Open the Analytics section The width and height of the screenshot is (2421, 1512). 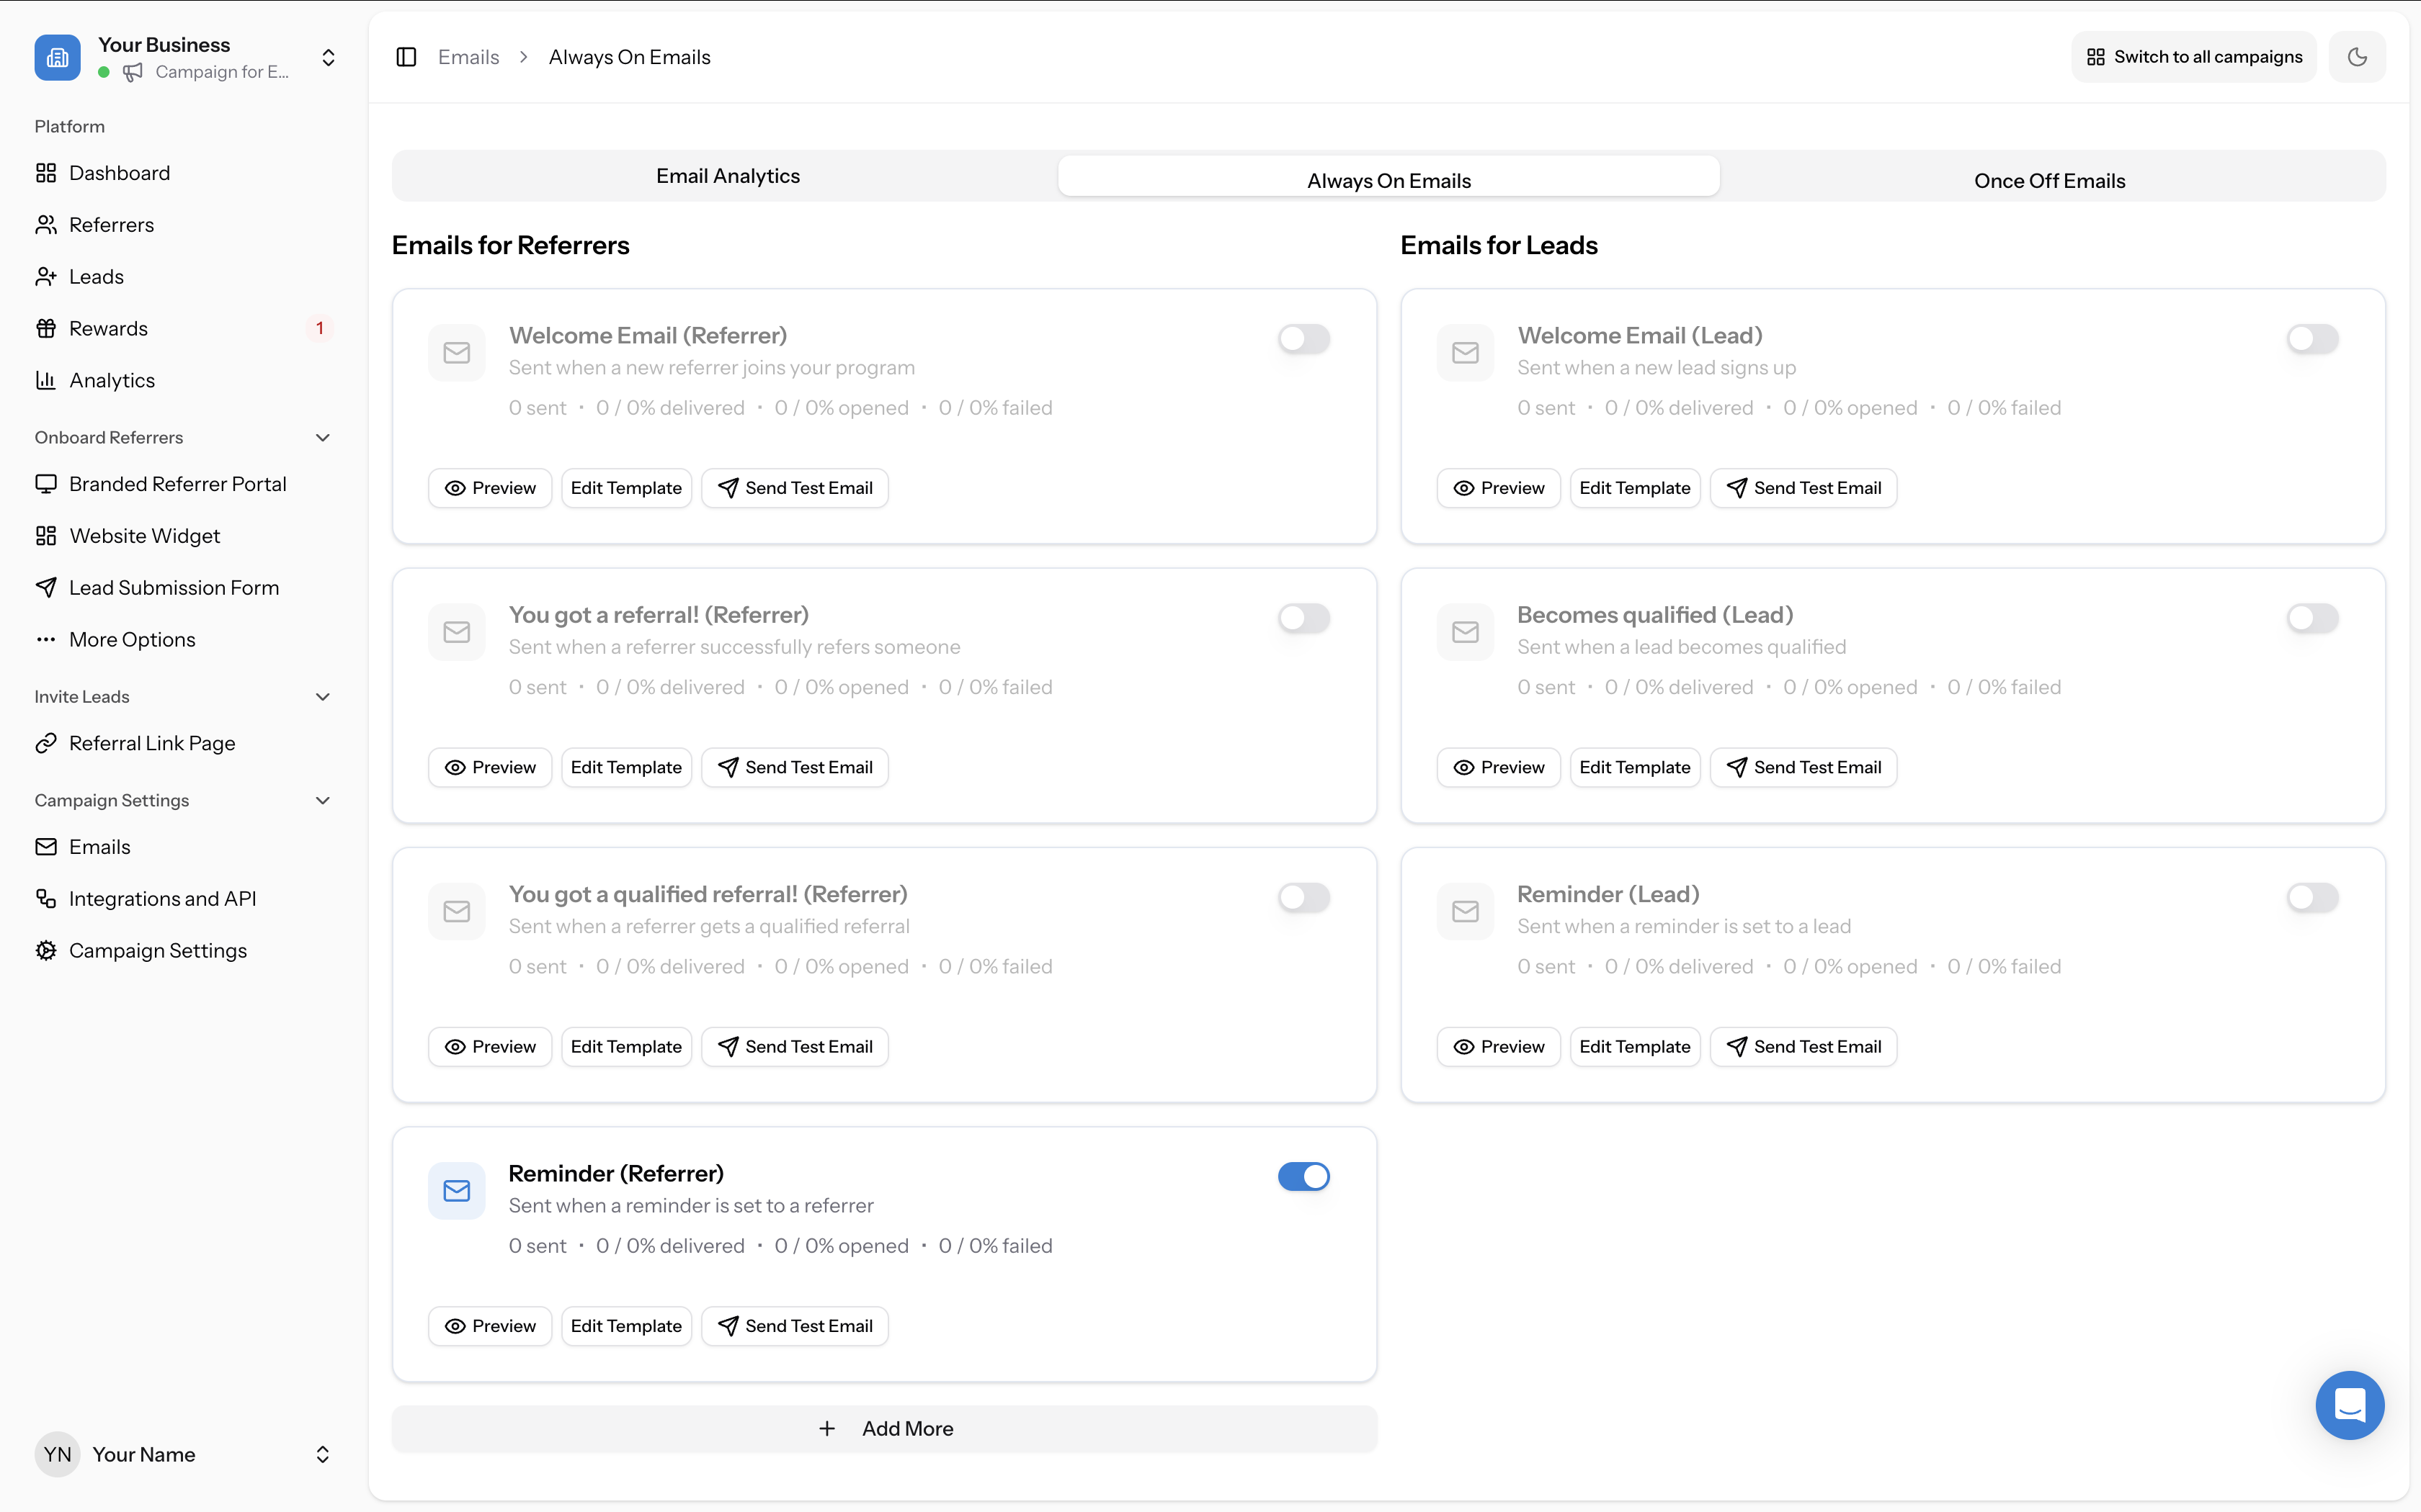[111, 379]
